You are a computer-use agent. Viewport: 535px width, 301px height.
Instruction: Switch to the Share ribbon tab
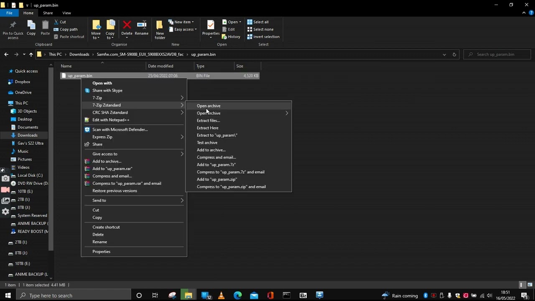click(x=48, y=13)
